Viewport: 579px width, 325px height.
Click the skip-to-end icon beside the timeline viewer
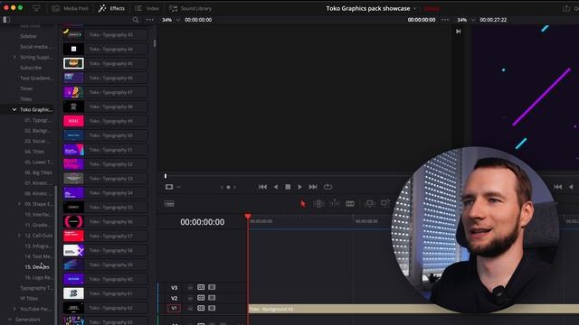coord(459,32)
